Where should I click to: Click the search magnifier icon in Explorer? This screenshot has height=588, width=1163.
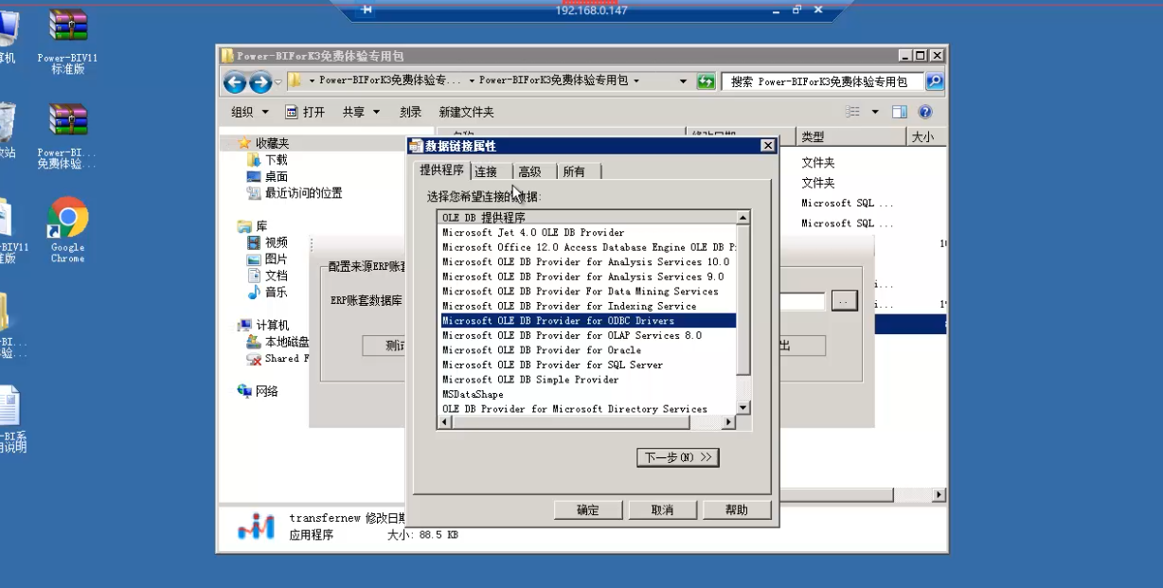point(934,81)
